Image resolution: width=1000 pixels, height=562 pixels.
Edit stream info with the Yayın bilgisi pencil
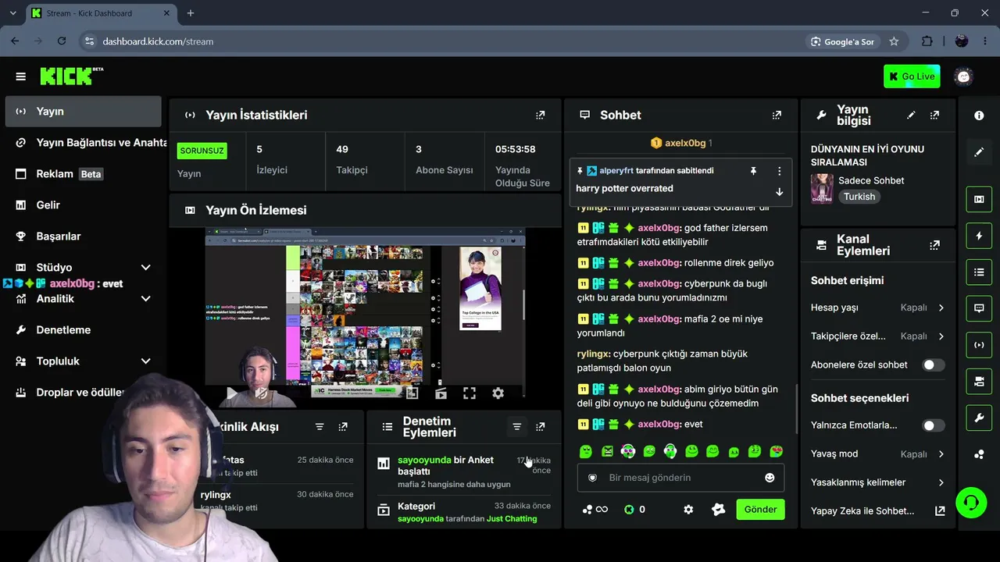(911, 115)
